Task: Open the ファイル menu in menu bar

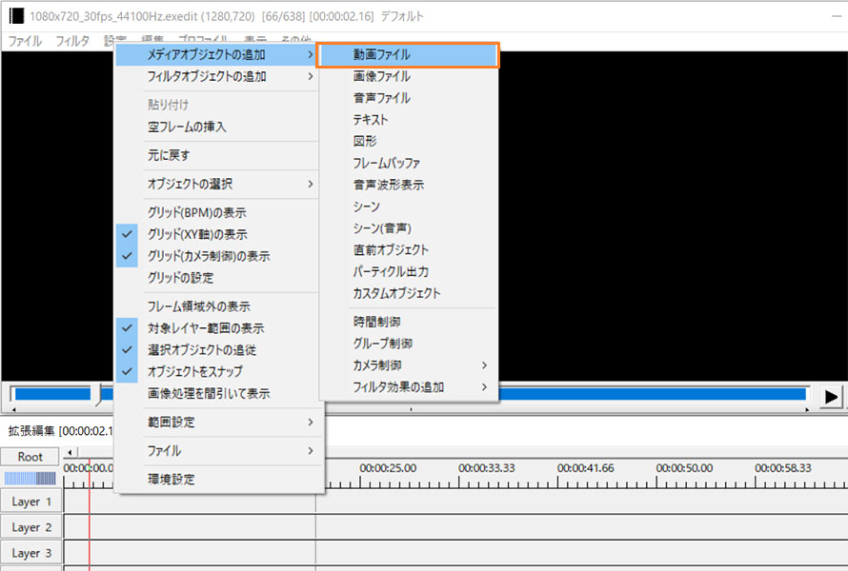Action: click(25, 41)
